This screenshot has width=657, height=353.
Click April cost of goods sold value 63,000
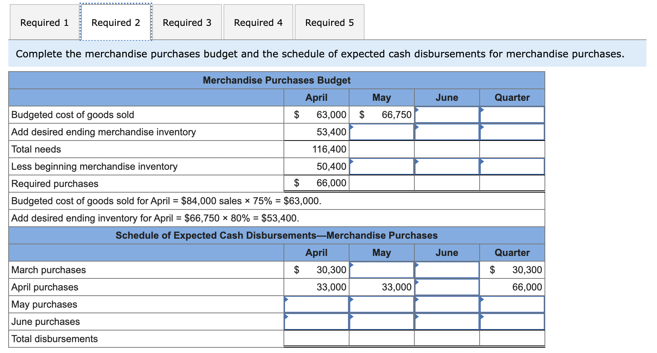(331, 115)
